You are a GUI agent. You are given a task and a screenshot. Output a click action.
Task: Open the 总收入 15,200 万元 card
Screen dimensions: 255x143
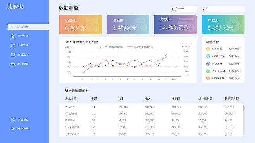click(175, 24)
